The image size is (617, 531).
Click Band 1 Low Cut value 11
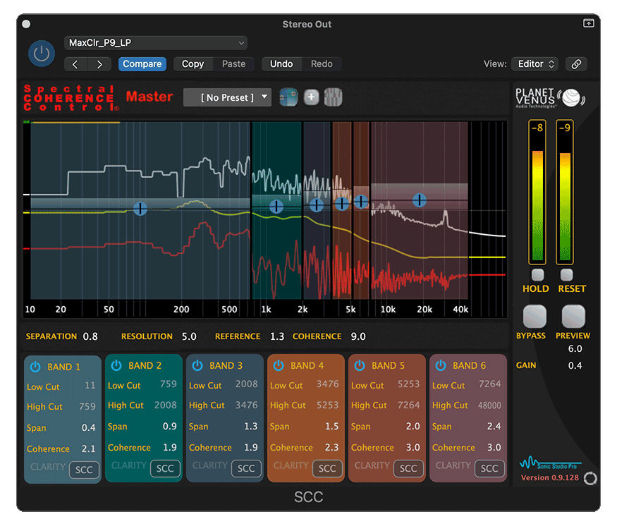[x=90, y=385]
